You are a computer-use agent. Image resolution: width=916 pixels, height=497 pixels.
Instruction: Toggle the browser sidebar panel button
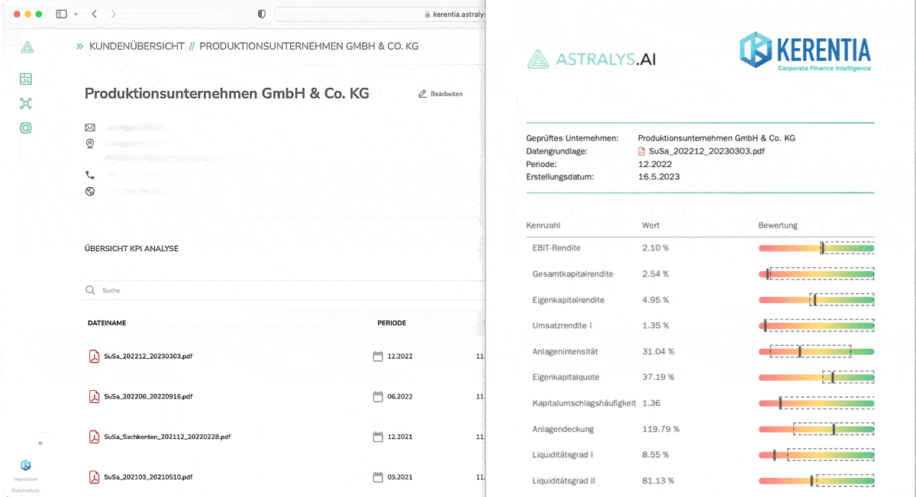coord(61,14)
